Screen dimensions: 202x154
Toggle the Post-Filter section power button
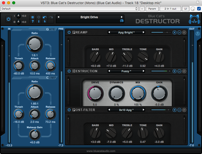(69, 110)
